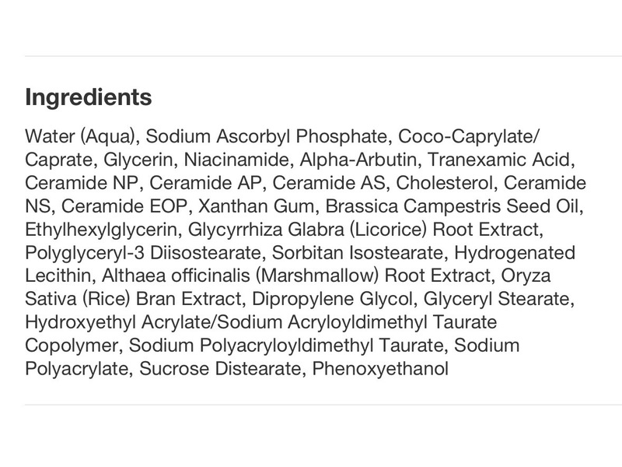
Task: Click Glycyrrhiza Glabra (Licorice) Root Extract
Action: pos(363,230)
